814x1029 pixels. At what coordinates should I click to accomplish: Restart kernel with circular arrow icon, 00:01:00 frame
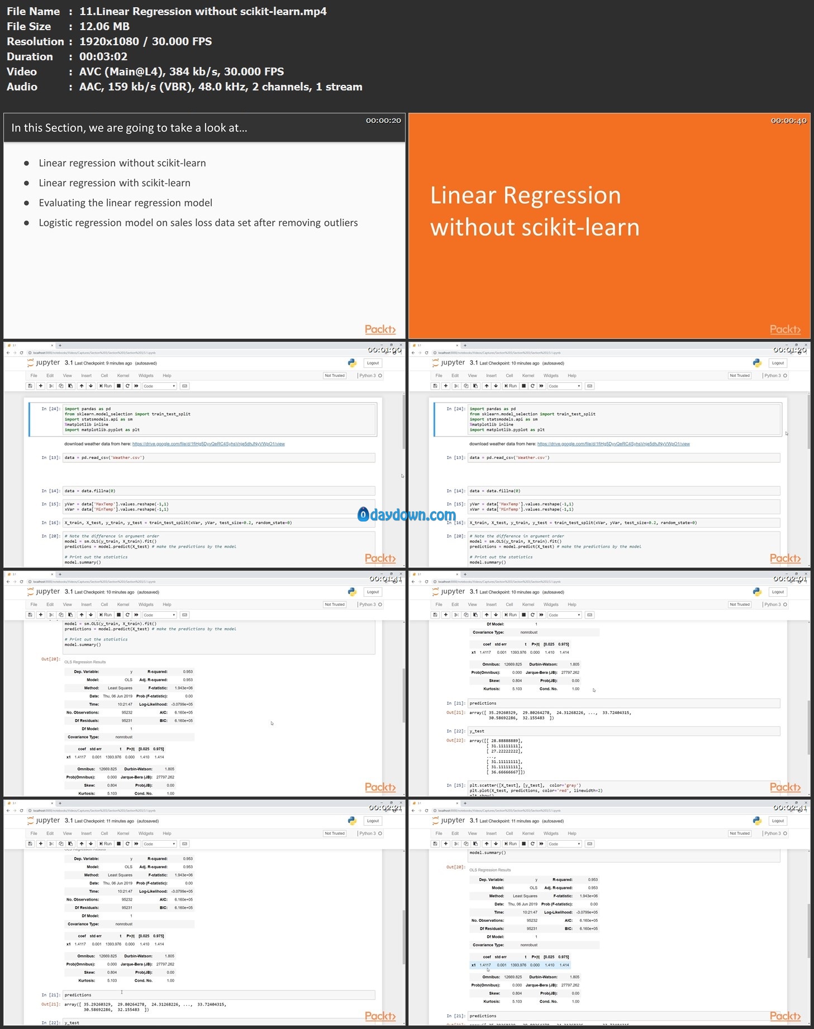[x=127, y=386]
